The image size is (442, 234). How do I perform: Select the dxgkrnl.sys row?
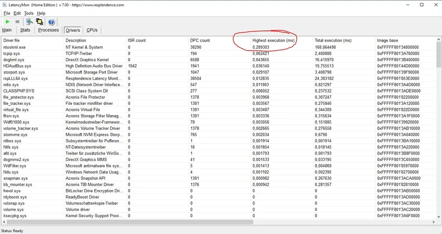[x=219, y=59]
